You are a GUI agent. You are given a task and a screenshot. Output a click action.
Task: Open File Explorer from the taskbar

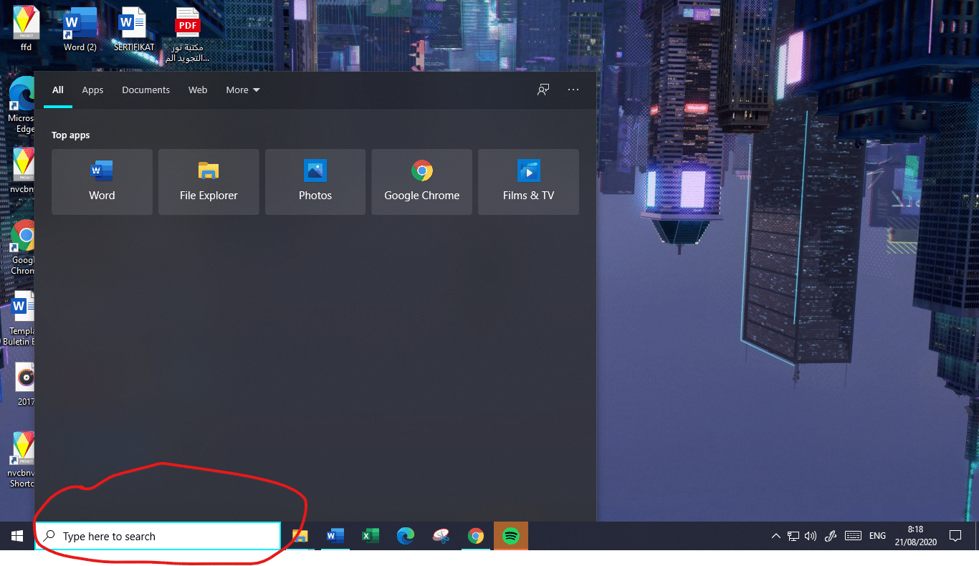(300, 536)
